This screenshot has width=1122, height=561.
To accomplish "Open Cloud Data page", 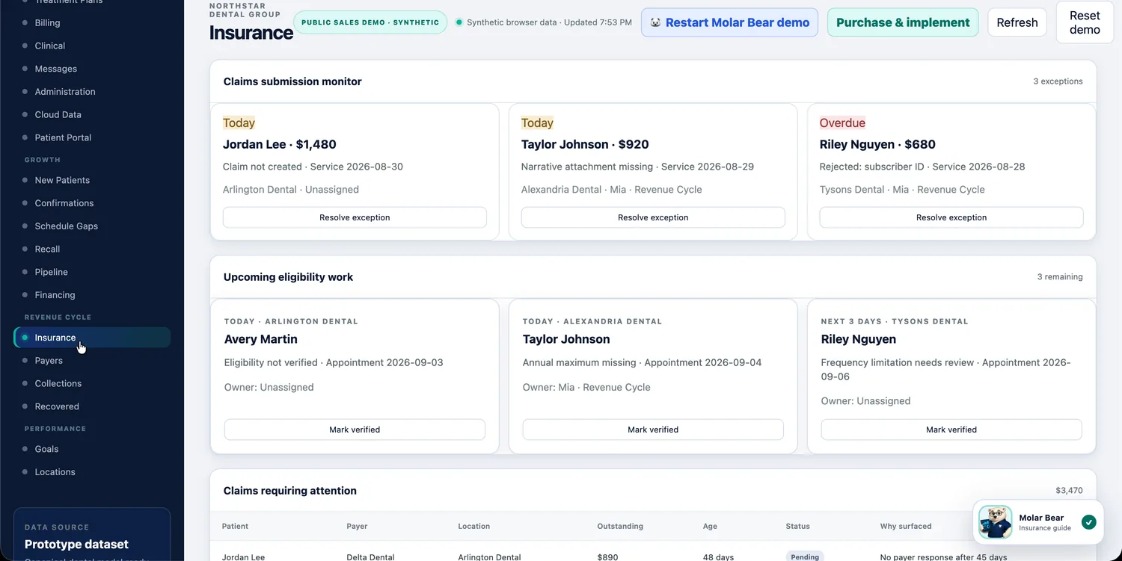I will [x=58, y=114].
